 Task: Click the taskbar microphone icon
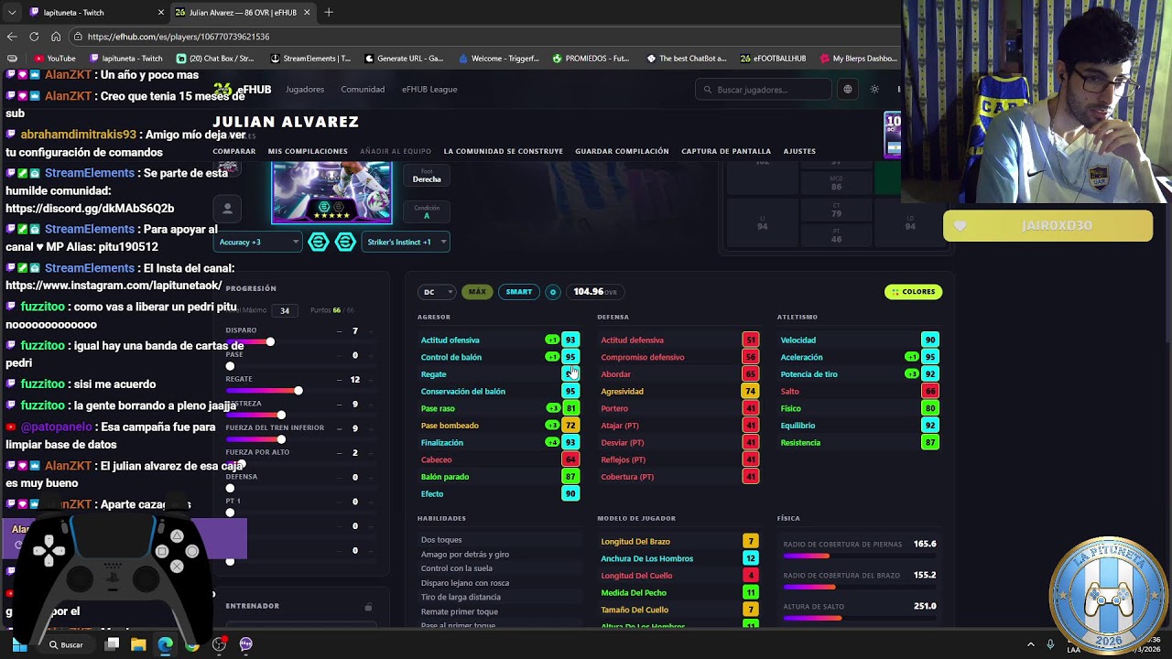[x=1050, y=644]
